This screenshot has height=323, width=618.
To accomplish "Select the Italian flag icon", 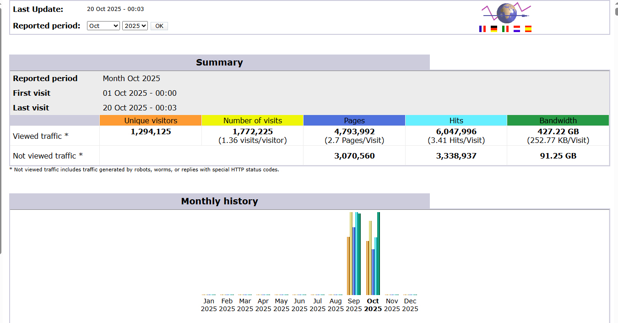I will (x=505, y=29).
